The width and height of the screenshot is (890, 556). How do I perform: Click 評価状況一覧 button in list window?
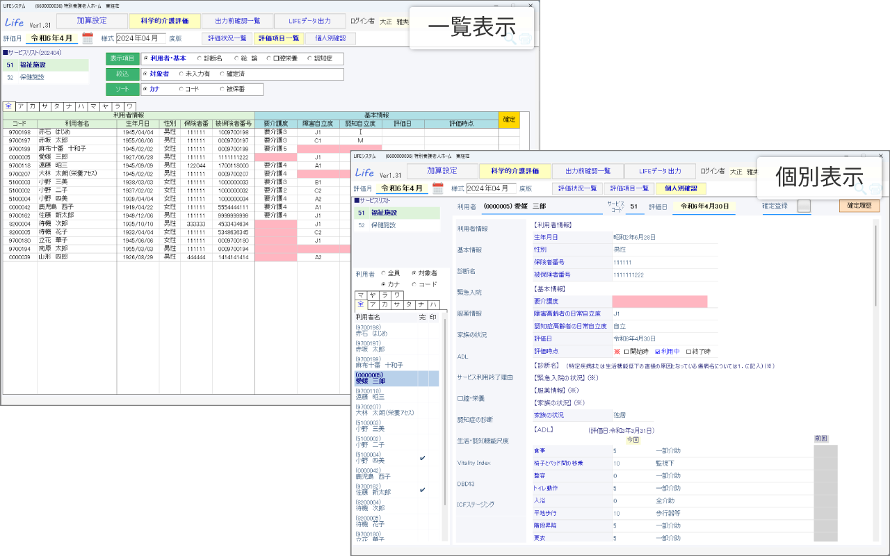227,38
